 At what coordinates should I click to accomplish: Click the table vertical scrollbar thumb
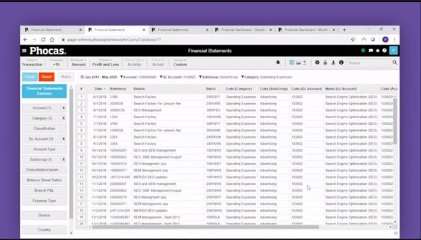click(x=395, y=121)
